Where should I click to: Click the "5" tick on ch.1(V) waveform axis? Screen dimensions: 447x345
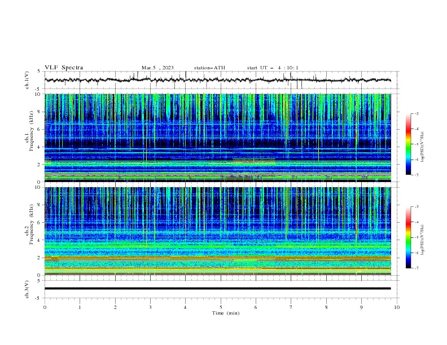pos(40,71)
